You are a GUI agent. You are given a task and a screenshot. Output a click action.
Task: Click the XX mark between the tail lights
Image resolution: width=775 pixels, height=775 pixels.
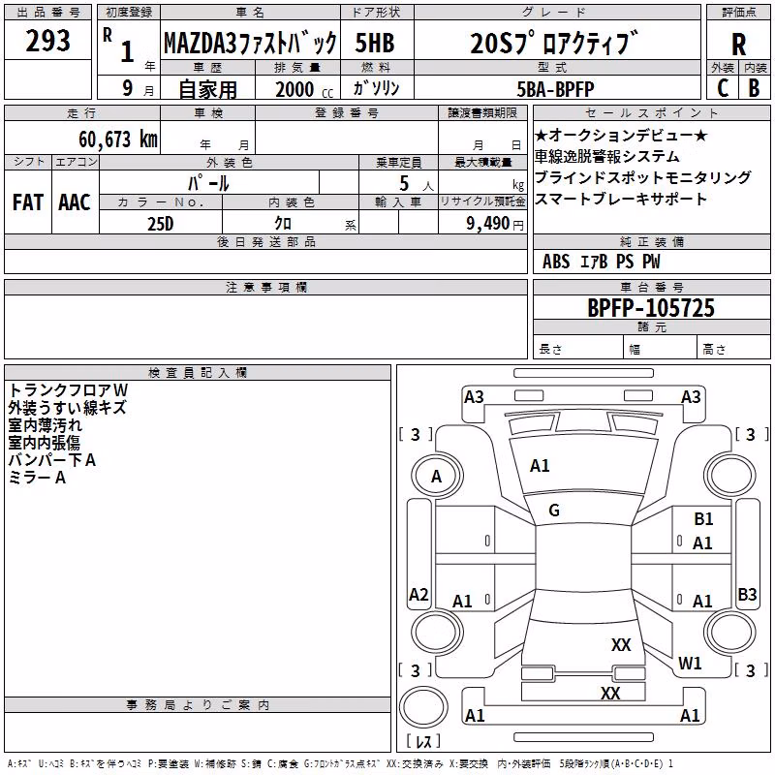pos(610,693)
